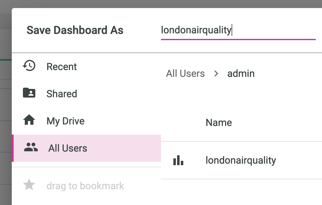The image size is (322, 205).
Task: Click the drag to bookmark text
Action: click(x=85, y=186)
